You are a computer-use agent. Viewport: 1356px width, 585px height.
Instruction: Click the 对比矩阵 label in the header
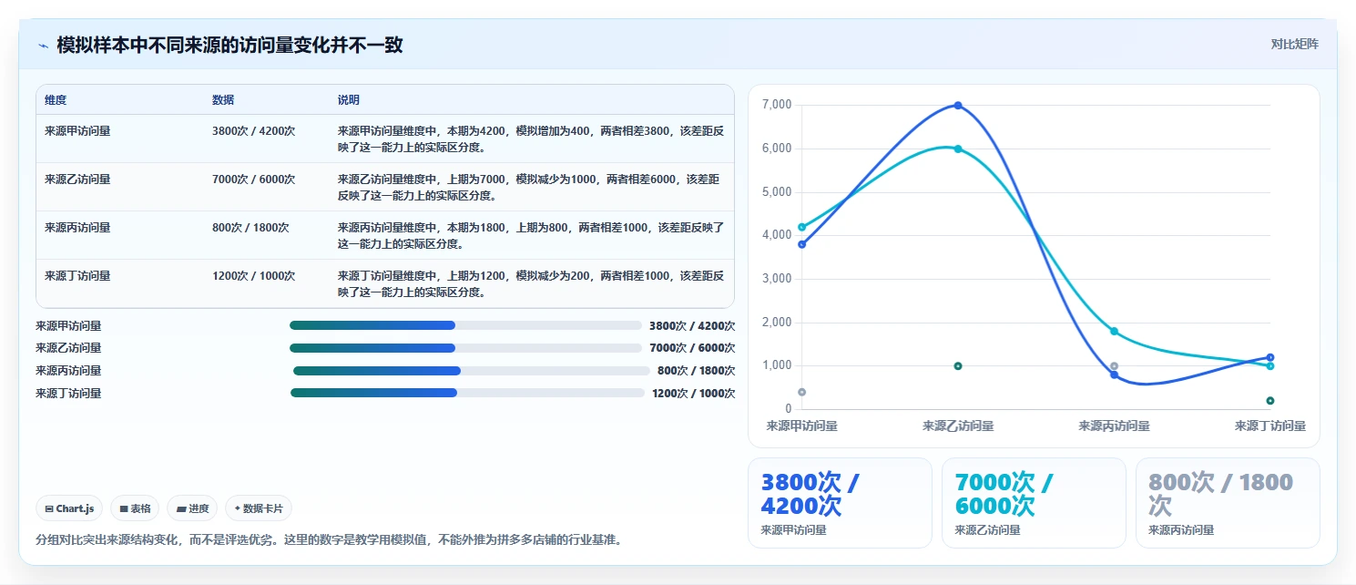pos(1294,44)
